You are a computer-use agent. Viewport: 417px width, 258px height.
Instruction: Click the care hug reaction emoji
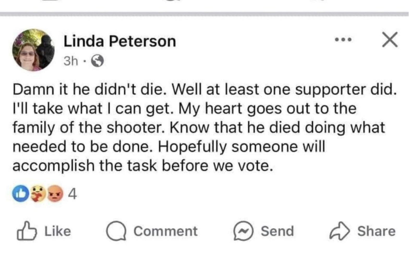coord(38,194)
